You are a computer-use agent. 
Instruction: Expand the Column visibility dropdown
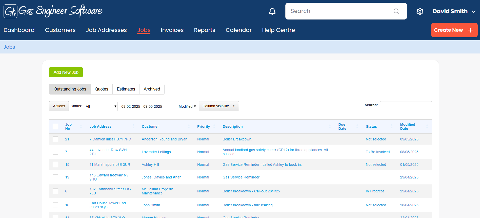click(218, 106)
